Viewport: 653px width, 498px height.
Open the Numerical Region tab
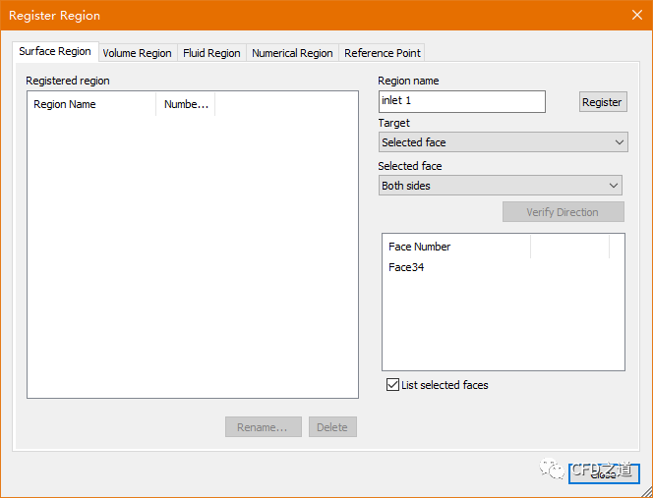[x=292, y=53]
